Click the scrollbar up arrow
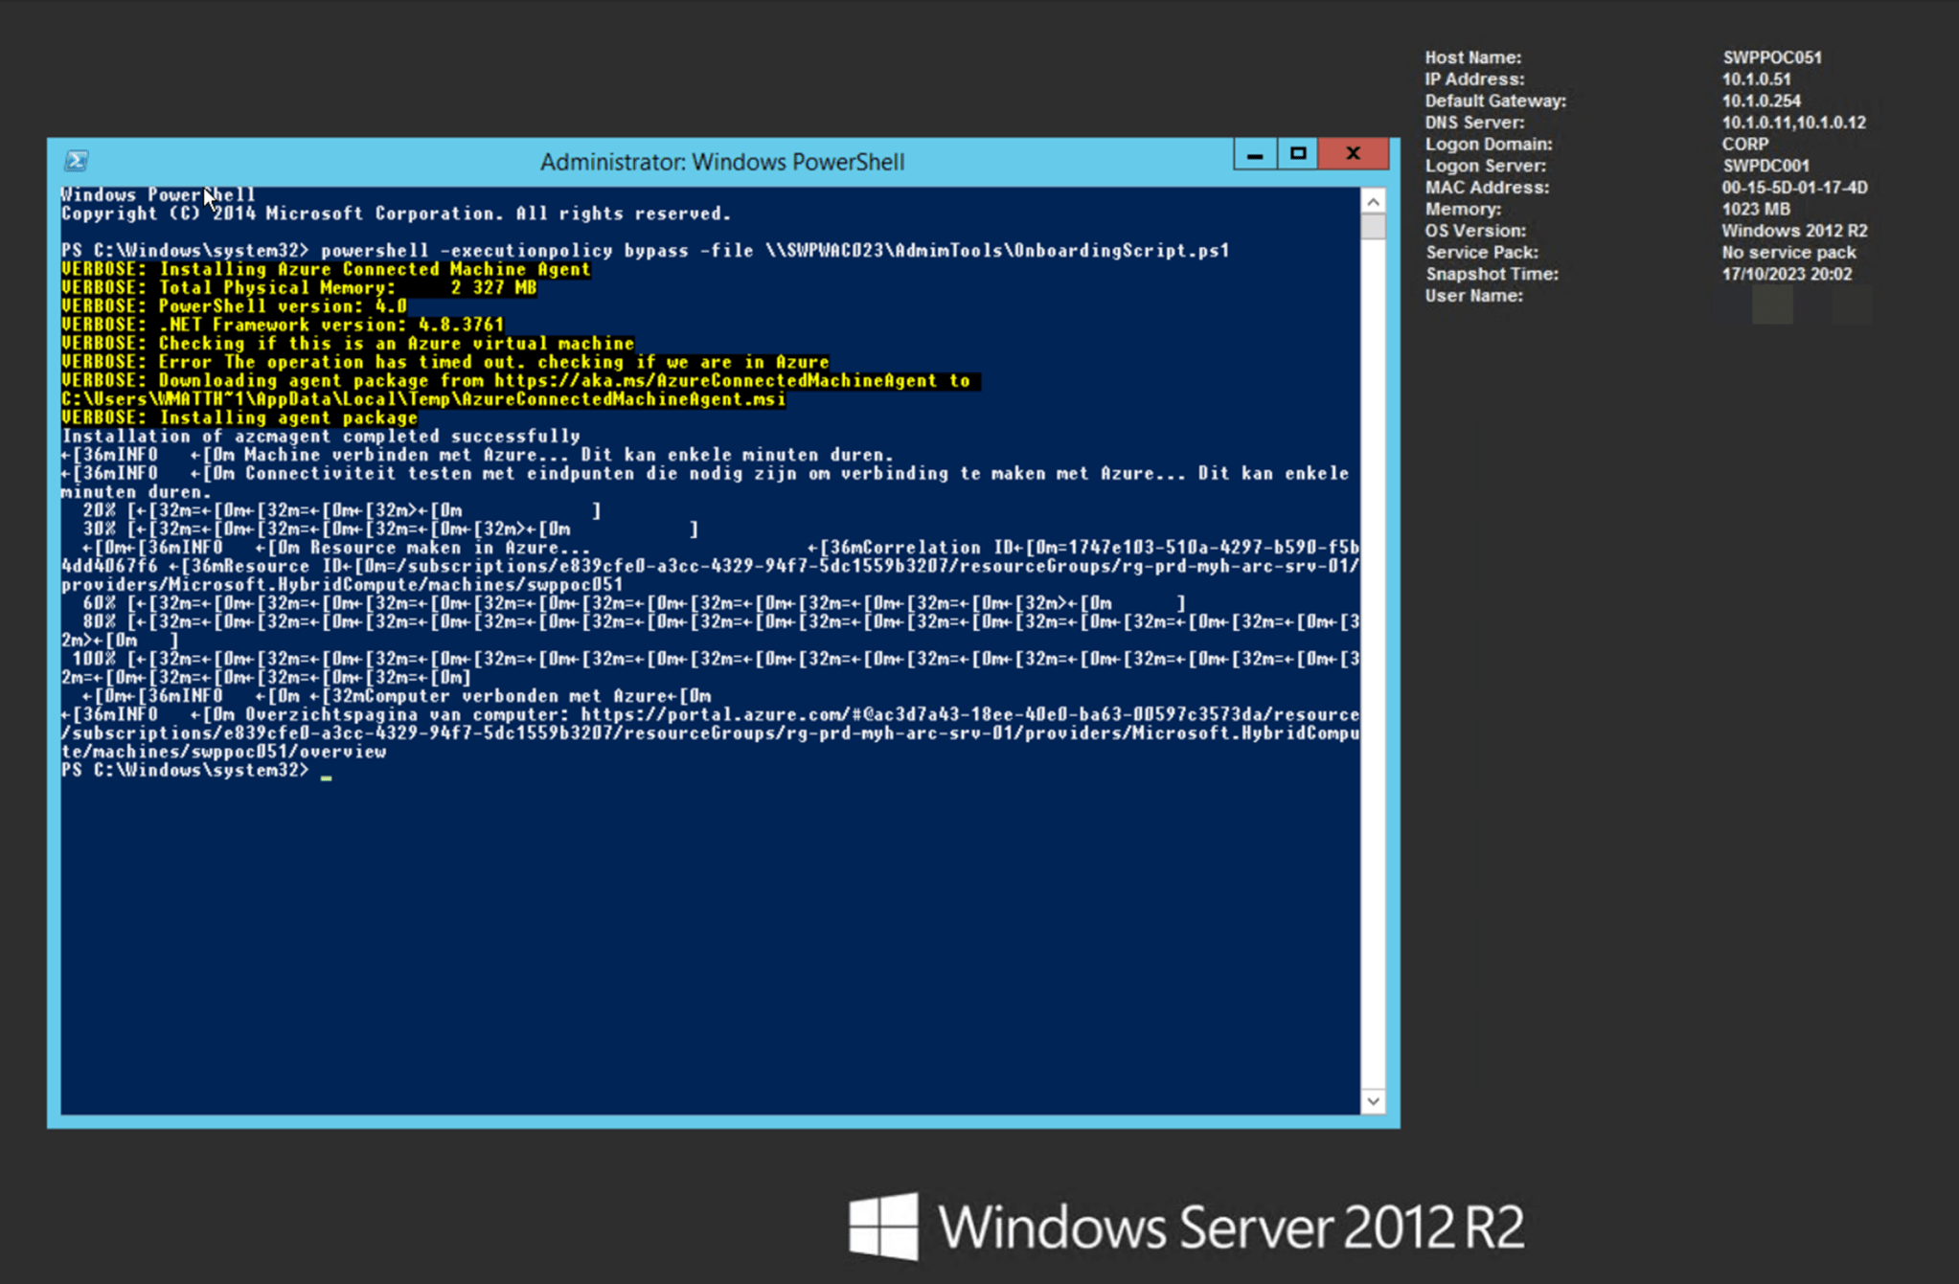This screenshot has height=1284, width=1959. (x=1374, y=200)
